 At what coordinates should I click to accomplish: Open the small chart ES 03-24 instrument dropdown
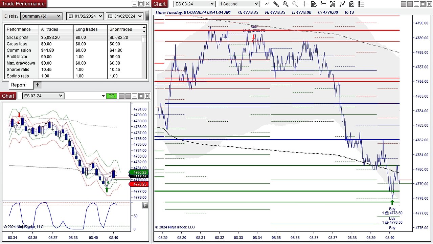coord(43,96)
